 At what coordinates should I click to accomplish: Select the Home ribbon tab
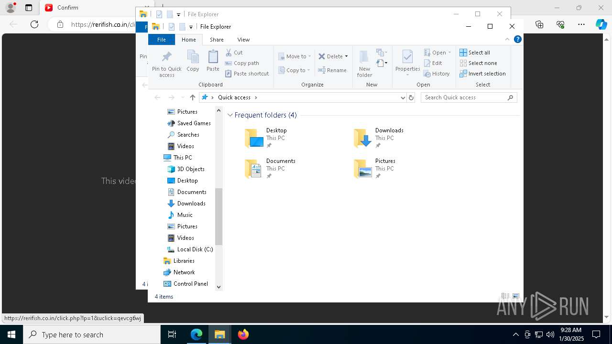[x=188, y=40]
